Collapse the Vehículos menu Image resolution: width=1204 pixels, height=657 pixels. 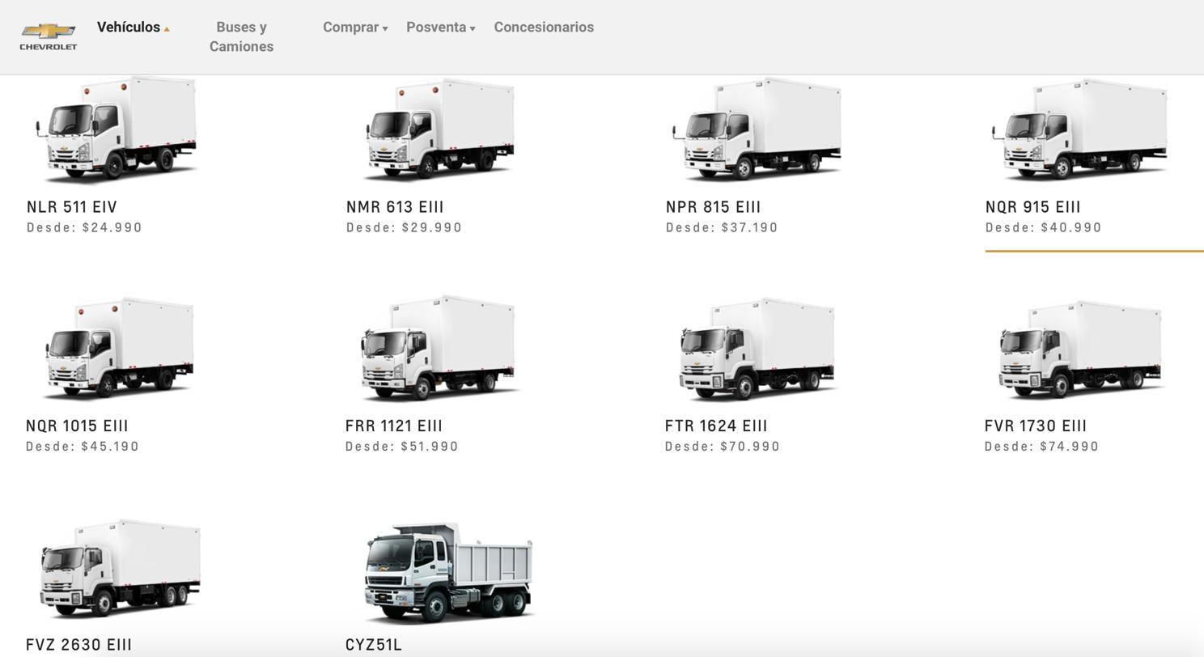click(x=134, y=28)
